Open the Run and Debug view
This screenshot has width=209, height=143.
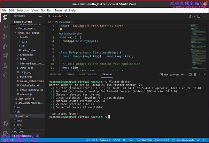pos(5,46)
